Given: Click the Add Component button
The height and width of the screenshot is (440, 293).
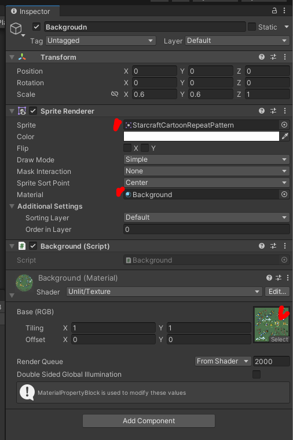Looking at the screenshot, I should 149,421.
